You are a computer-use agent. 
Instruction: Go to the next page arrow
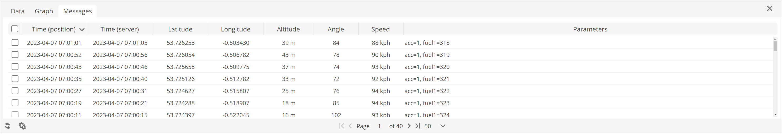[x=409, y=126]
